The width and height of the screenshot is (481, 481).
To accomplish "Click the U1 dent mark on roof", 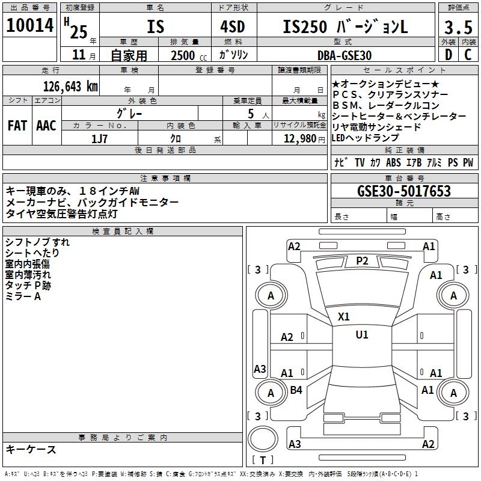I will [362, 334].
